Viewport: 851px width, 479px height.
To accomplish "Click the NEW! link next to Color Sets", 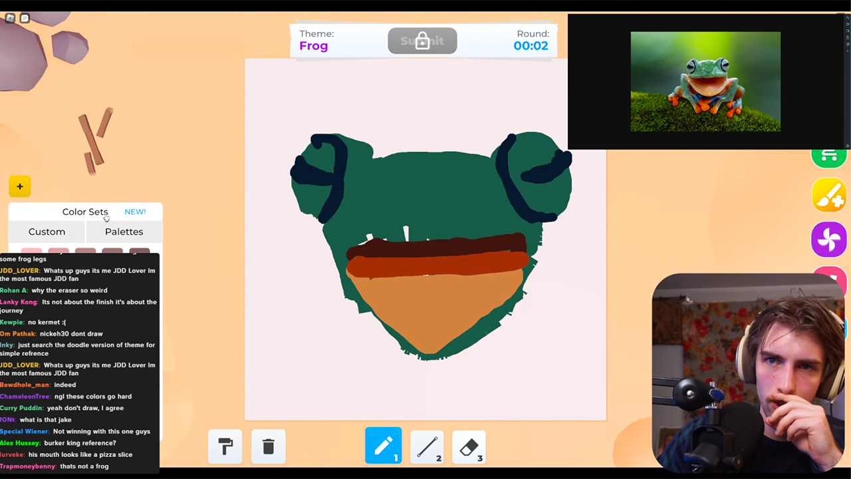I will point(135,212).
